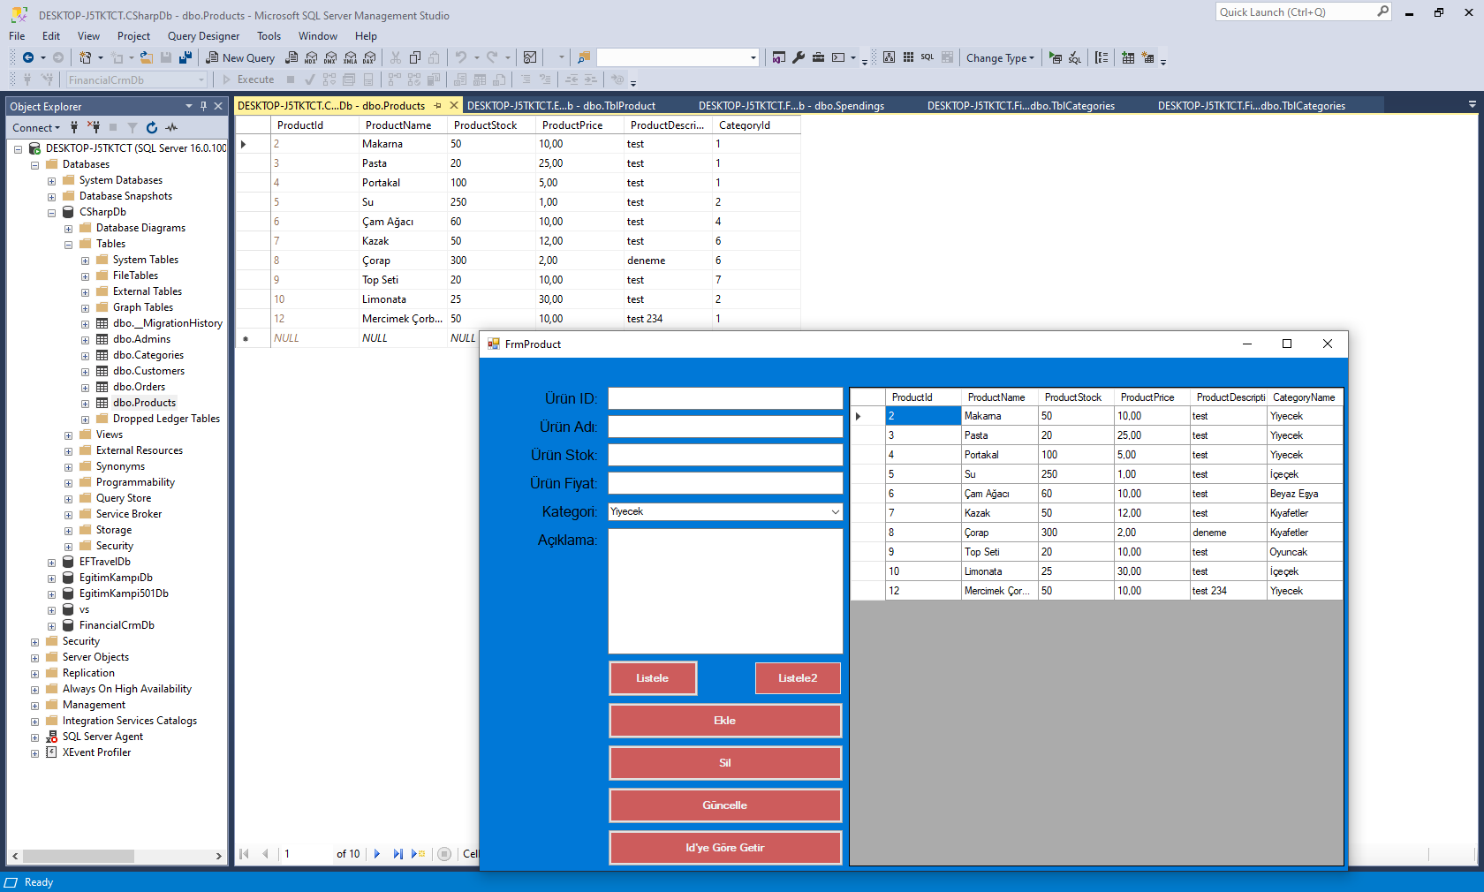Image resolution: width=1484 pixels, height=892 pixels.
Task: Click the Güncelle button
Action: 725,805
